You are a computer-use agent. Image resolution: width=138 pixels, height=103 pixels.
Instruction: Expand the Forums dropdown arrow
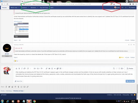pos(8,8)
